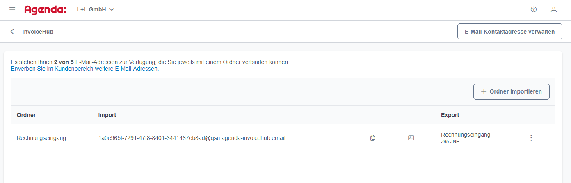This screenshot has width=571, height=183.
Task: Follow the link to acquire more E-Mail-Adressen
Action: (85, 69)
